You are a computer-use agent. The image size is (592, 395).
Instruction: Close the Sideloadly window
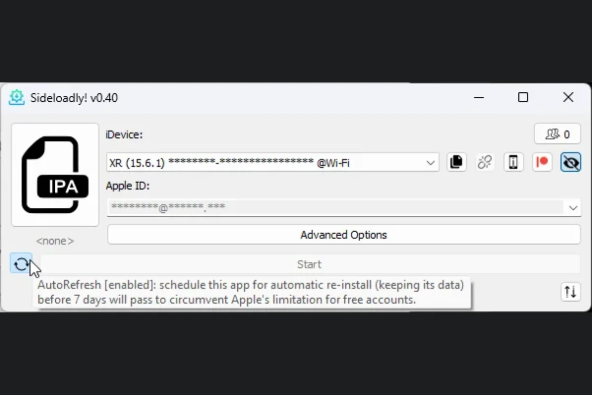(568, 97)
